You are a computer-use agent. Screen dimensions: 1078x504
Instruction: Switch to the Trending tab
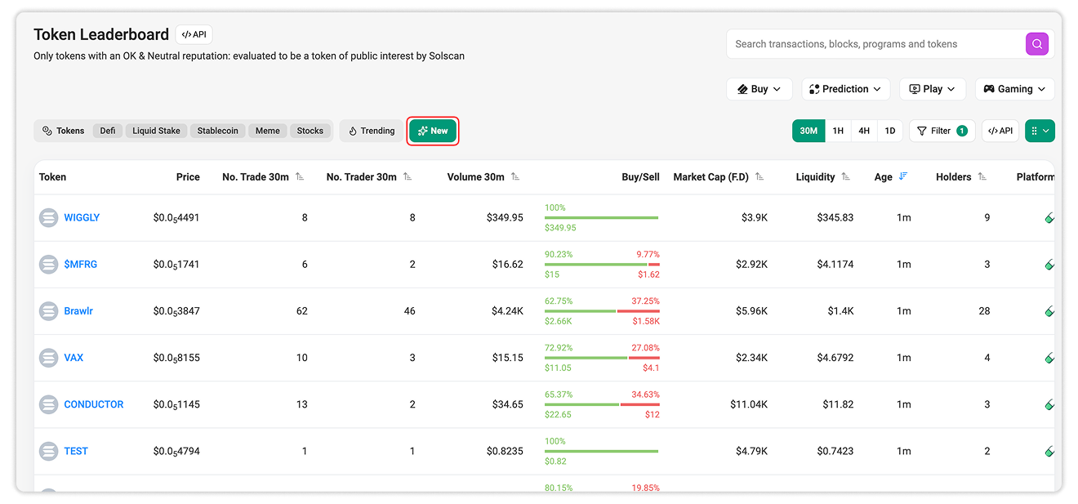point(372,131)
